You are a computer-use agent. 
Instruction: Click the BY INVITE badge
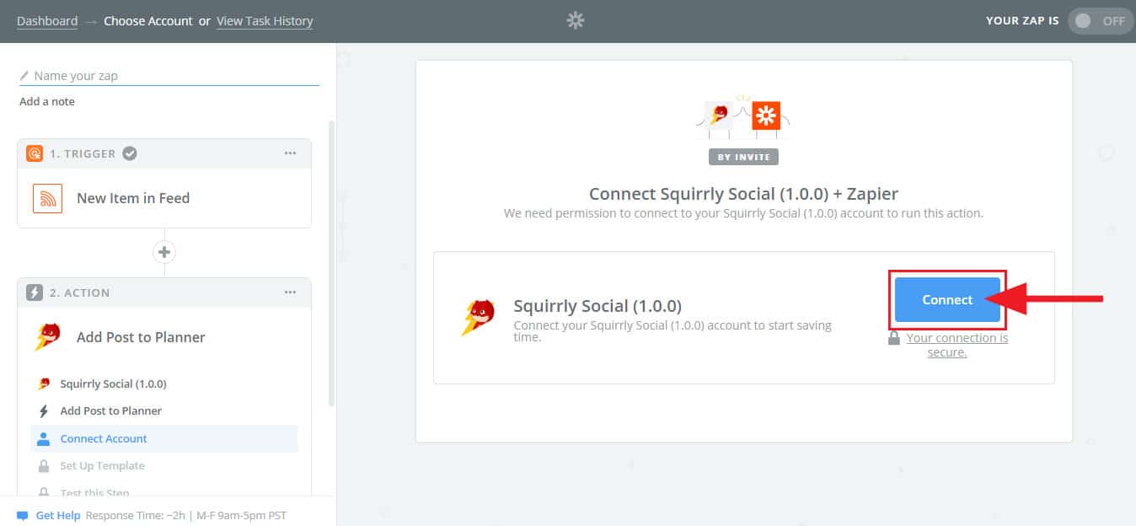pyautogui.click(x=744, y=156)
